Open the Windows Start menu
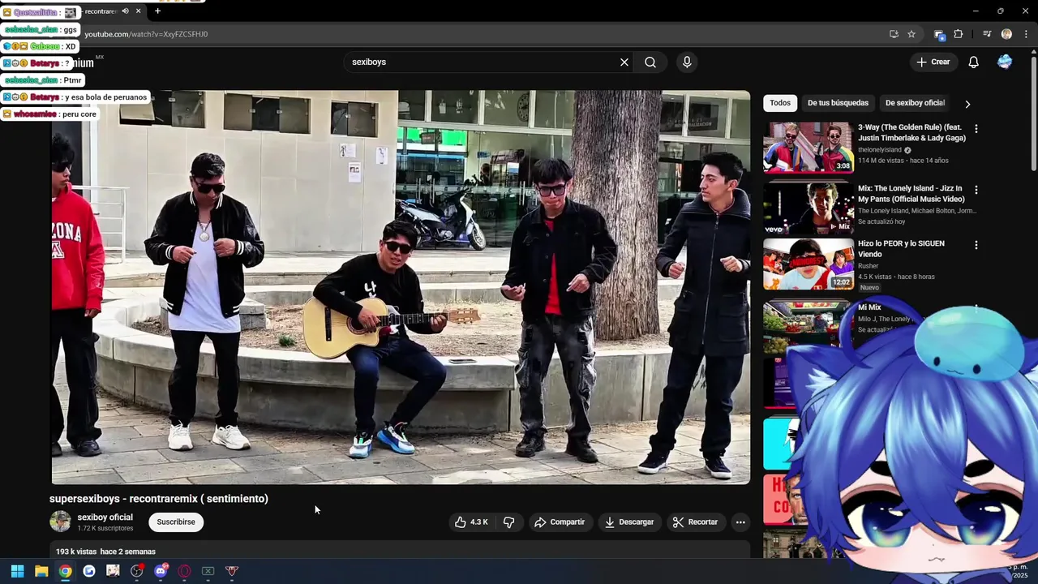 click(17, 571)
